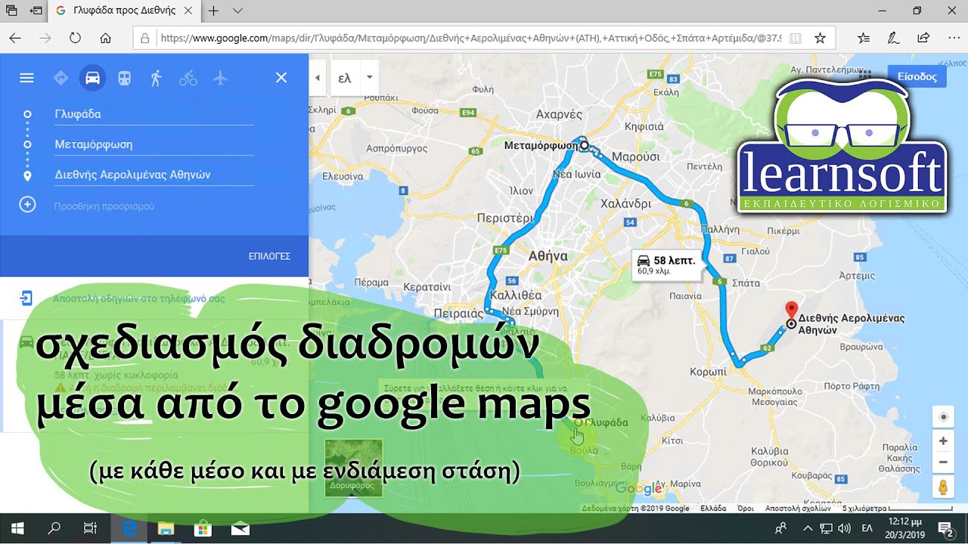Close the directions panel

coord(281,78)
